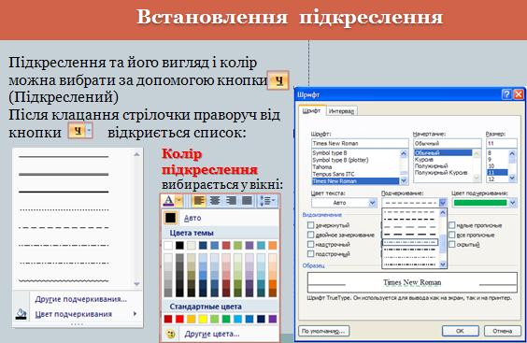This screenshot has width=527, height=343.
Task: Toggle the скрытый checkbox
Action: click(452, 244)
